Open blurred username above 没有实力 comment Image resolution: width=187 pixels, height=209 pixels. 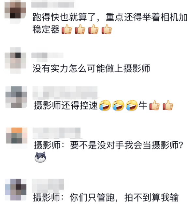47,56
